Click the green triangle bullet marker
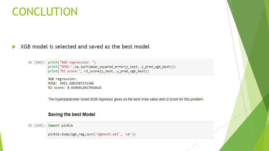This screenshot has height=151, width=269. (x=14, y=47)
